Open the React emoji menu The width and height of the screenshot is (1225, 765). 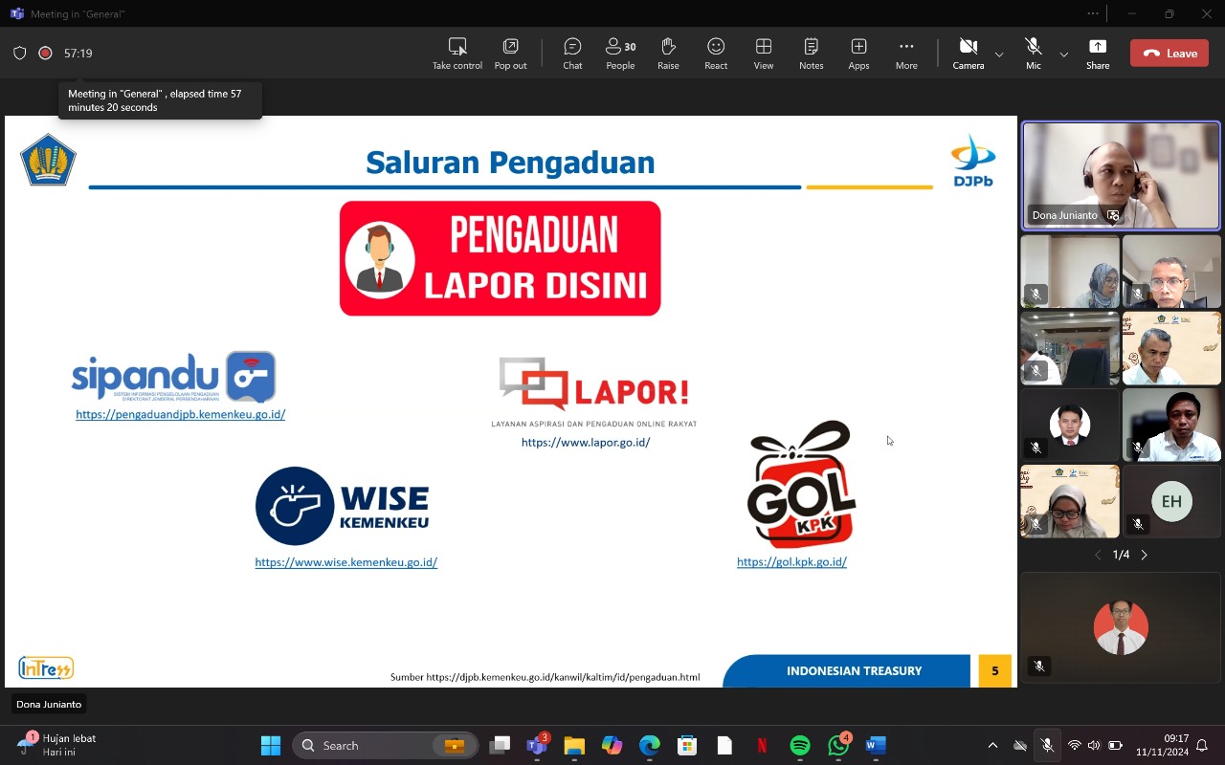tap(716, 54)
